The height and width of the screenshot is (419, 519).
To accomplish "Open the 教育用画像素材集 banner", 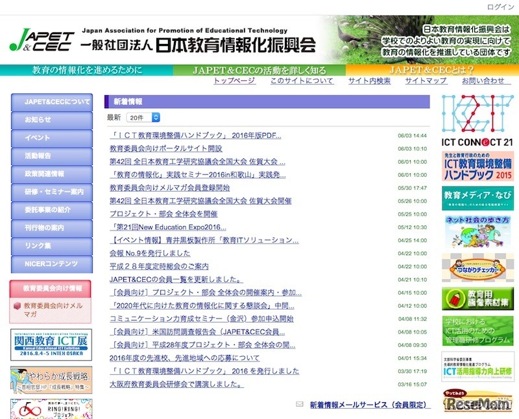I will [477, 299].
